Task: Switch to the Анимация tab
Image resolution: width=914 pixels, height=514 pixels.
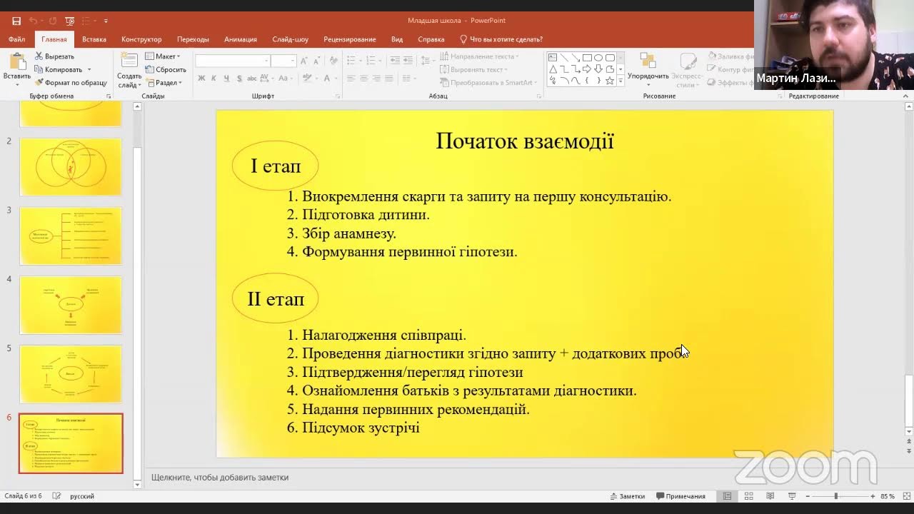Action: [x=241, y=39]
